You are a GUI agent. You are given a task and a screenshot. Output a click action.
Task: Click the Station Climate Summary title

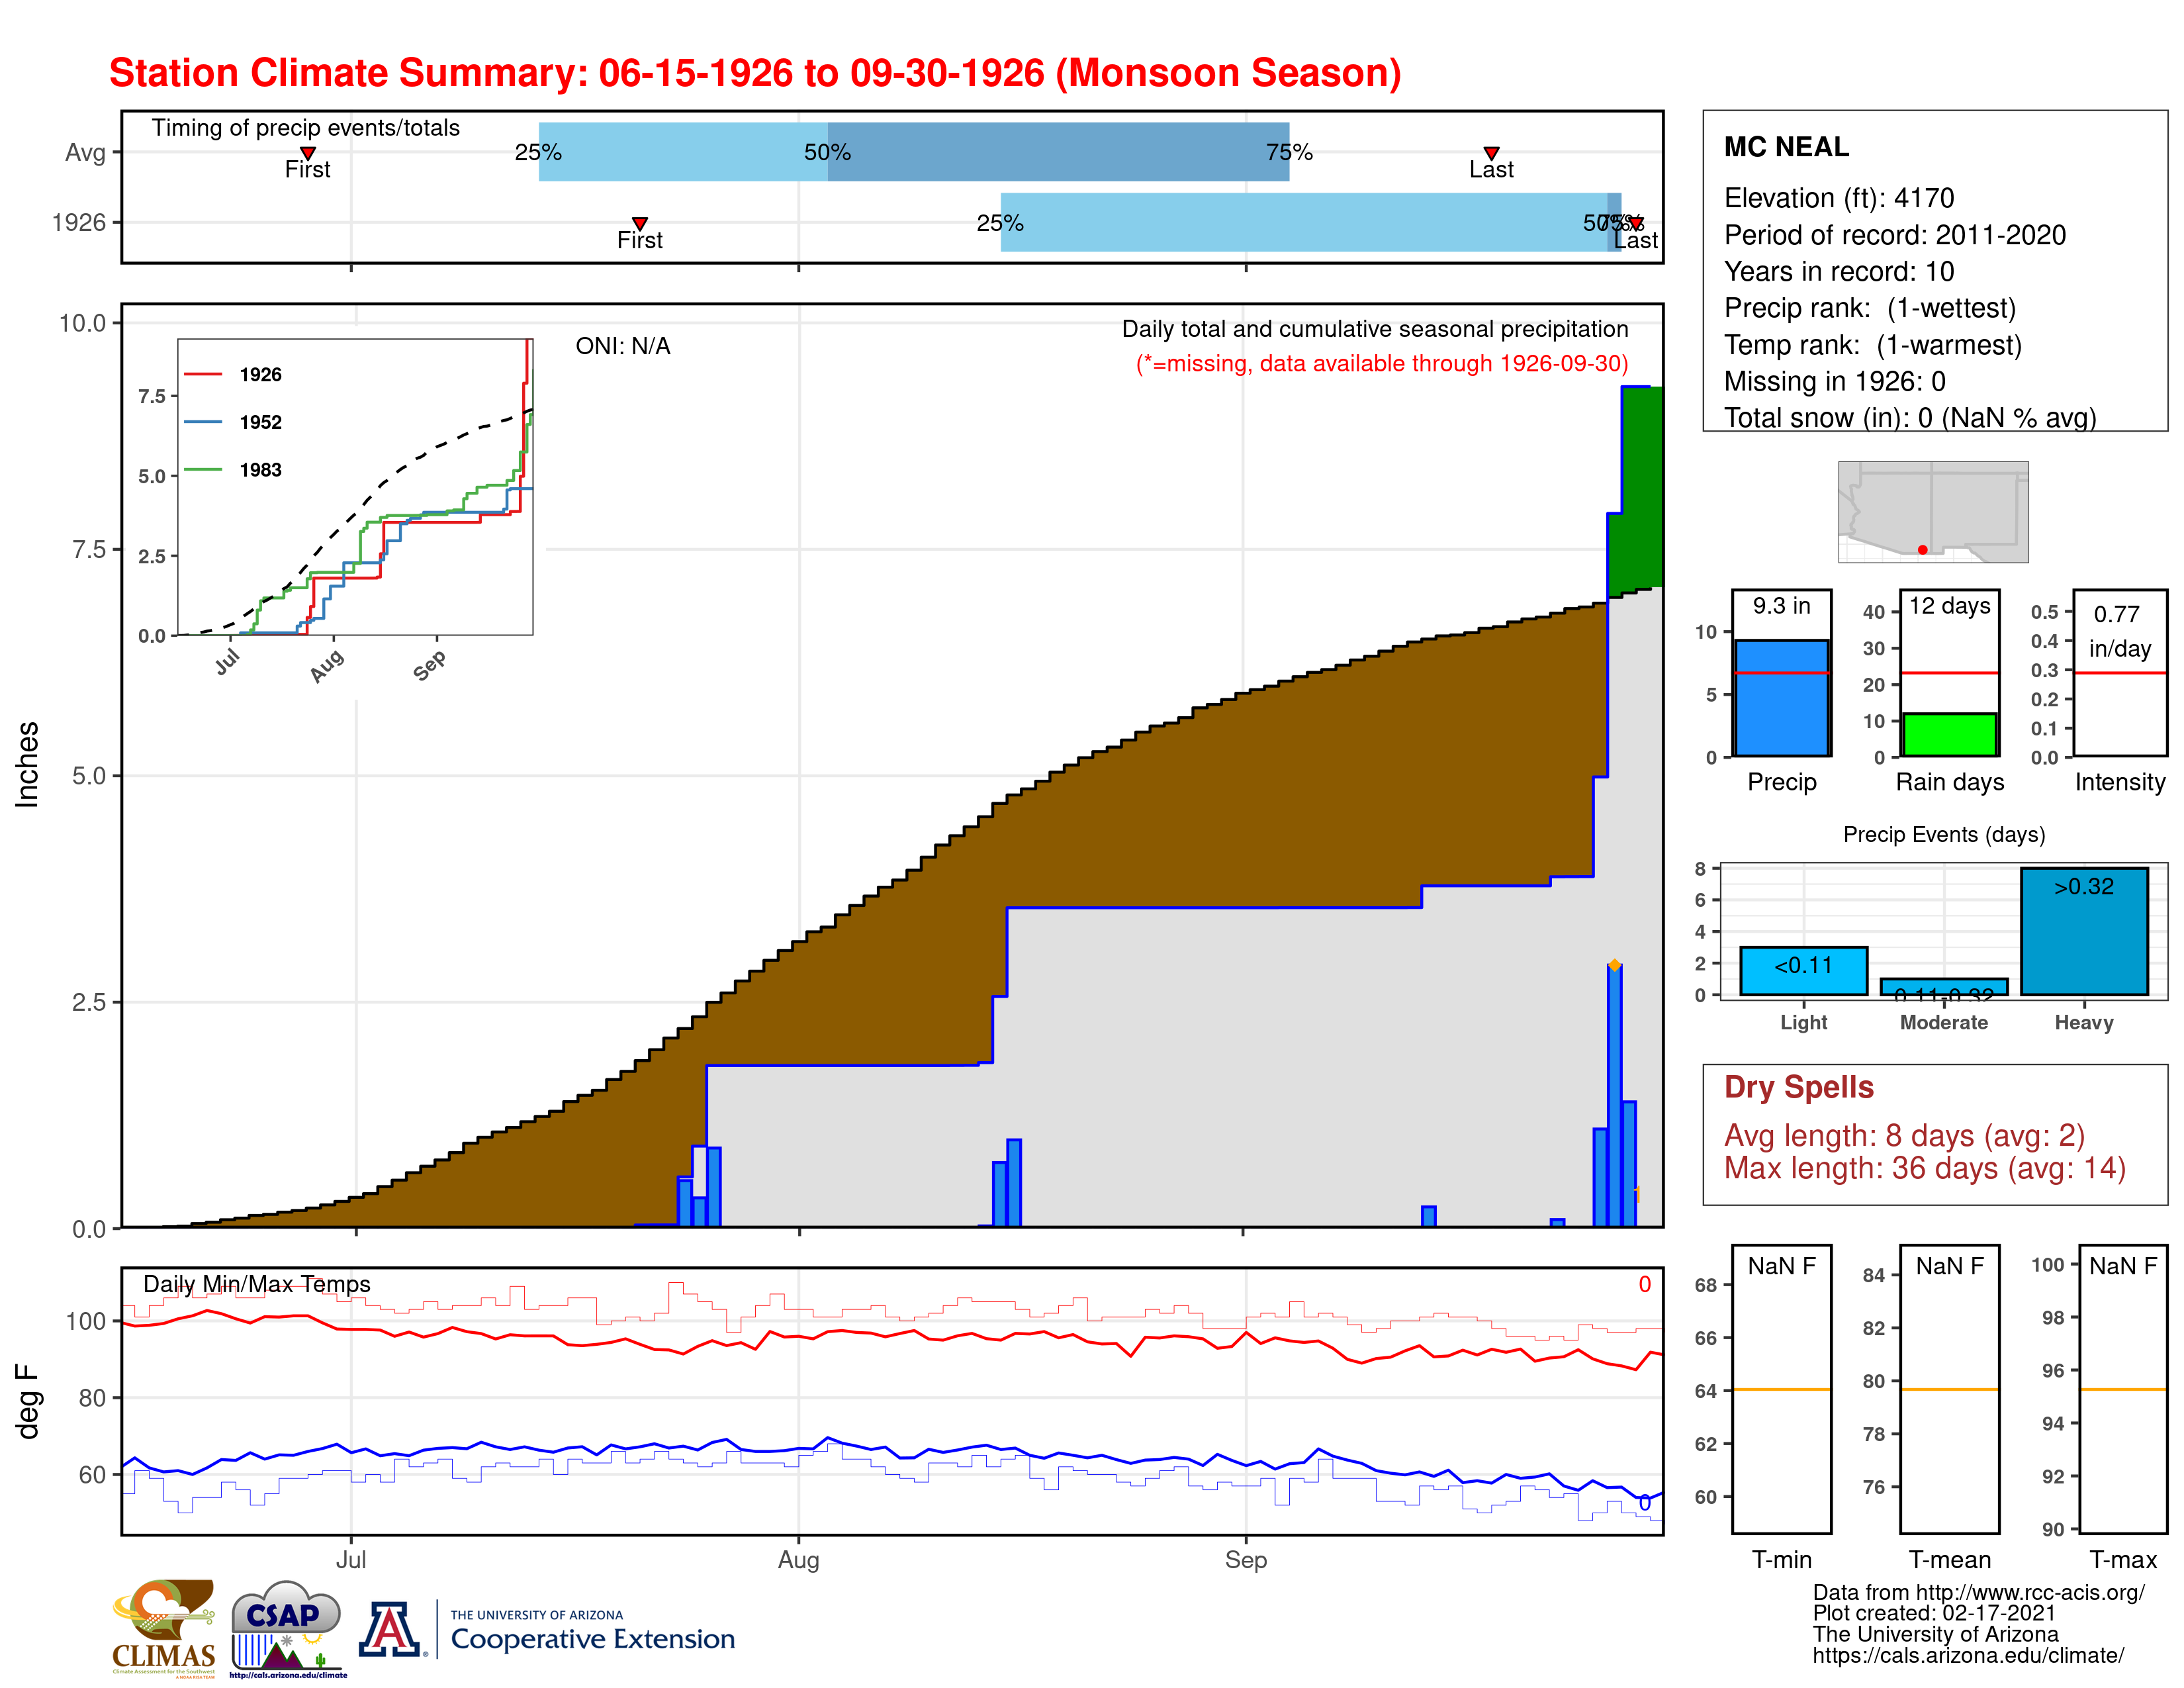coord(755,73)
